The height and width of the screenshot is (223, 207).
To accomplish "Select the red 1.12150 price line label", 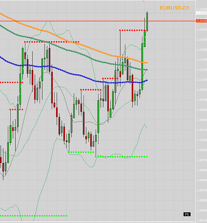I will pyautogui.click(x=201, y=21).
